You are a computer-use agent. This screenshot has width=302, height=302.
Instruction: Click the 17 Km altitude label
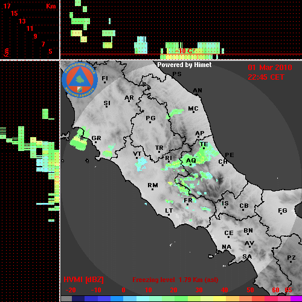[x=7, y=6]
